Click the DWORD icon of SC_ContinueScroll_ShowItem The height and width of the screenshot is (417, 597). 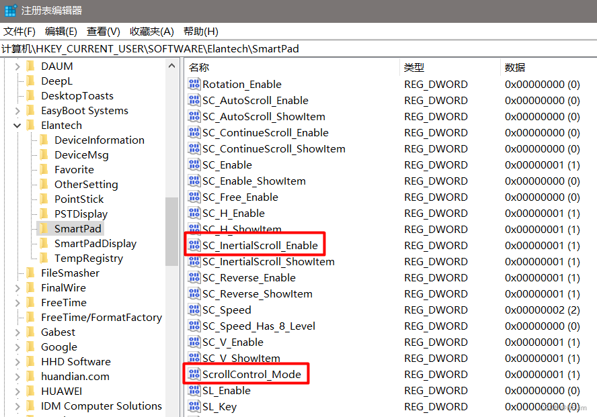[x=194, y=148]
